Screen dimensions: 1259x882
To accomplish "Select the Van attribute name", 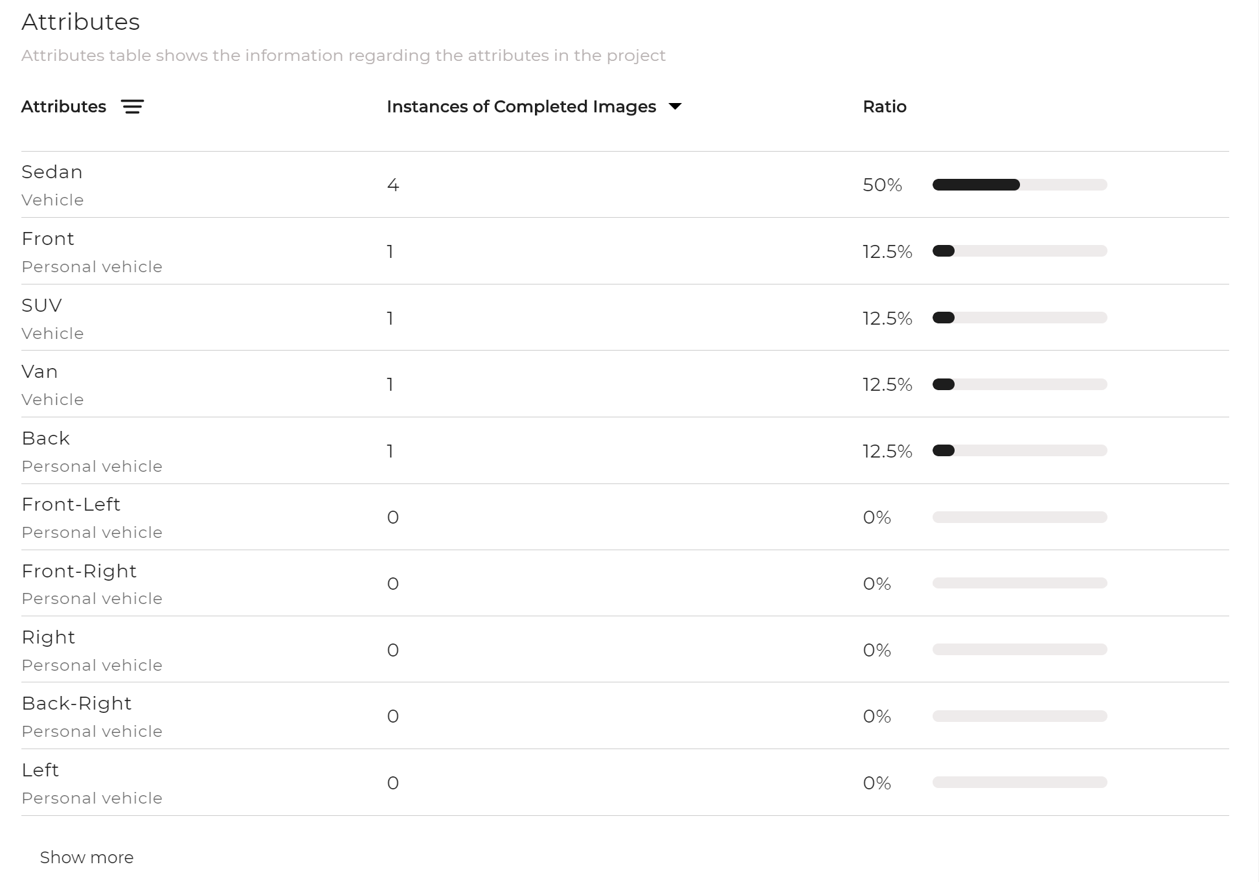I will click(40, 371).
